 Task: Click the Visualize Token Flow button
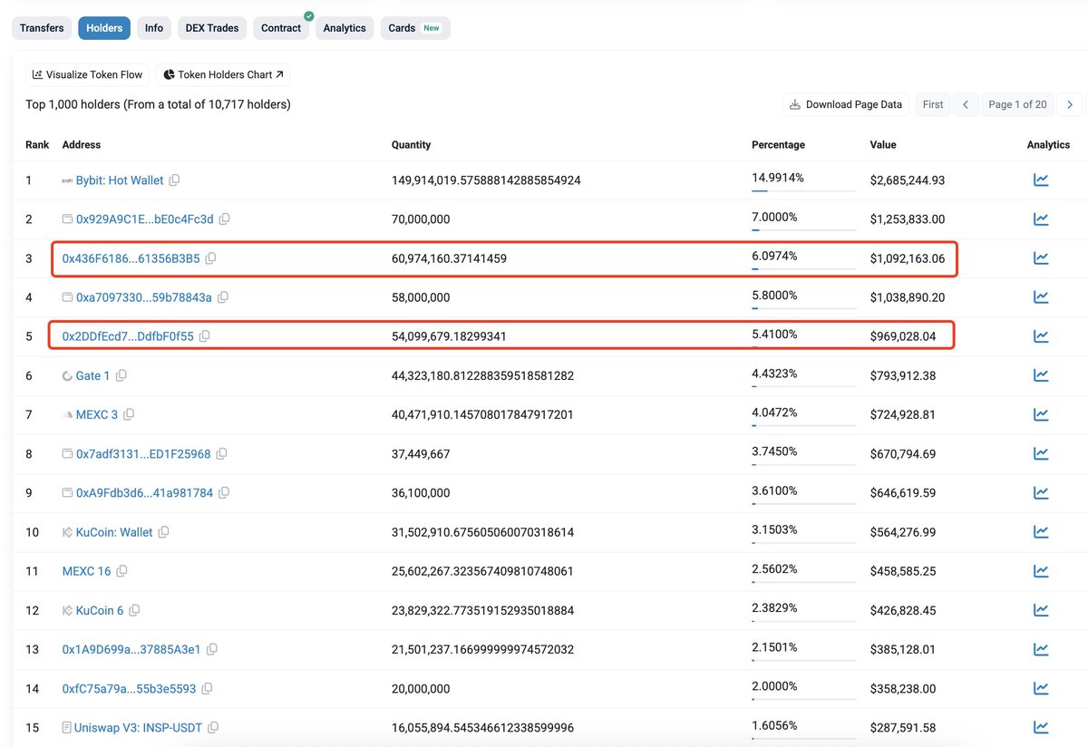pyautogui.click(x=87, y=74)
